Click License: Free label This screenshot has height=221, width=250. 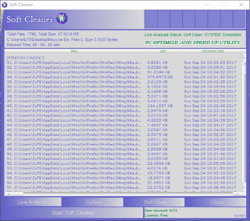(156, 215)
